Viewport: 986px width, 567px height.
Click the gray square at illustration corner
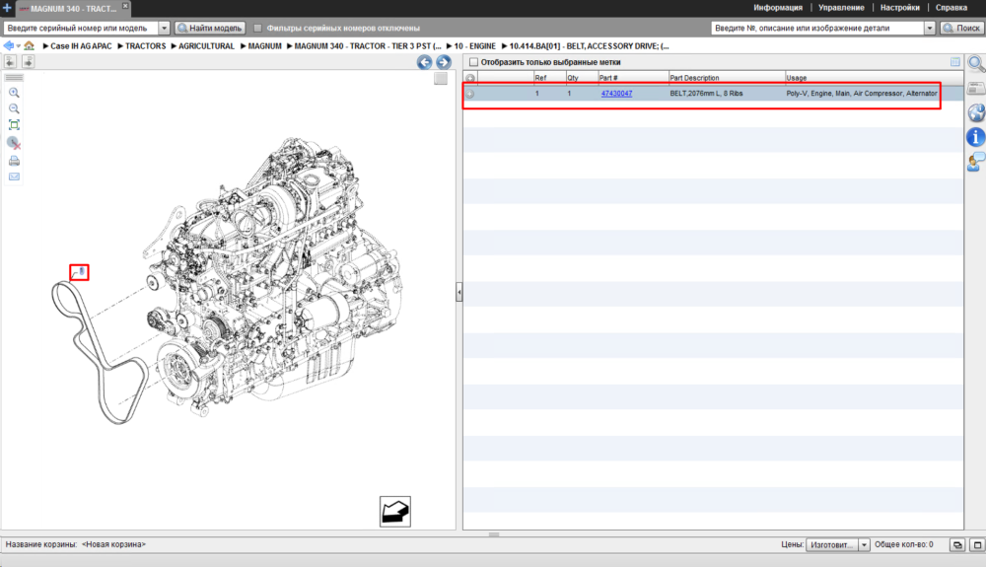pos(440,78)
